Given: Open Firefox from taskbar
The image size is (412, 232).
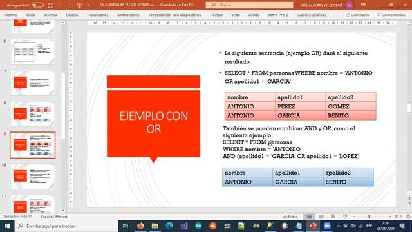Looking at the screenshot, I should [x=140, y=226].
